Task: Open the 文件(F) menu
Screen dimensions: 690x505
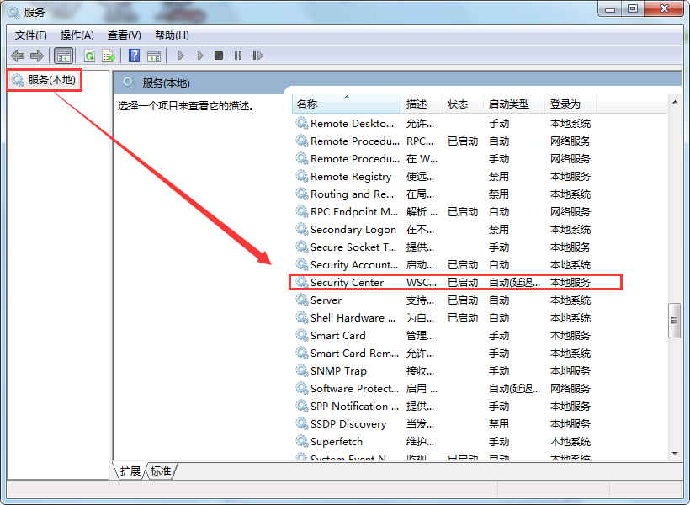Action: [x=31, y=35]
